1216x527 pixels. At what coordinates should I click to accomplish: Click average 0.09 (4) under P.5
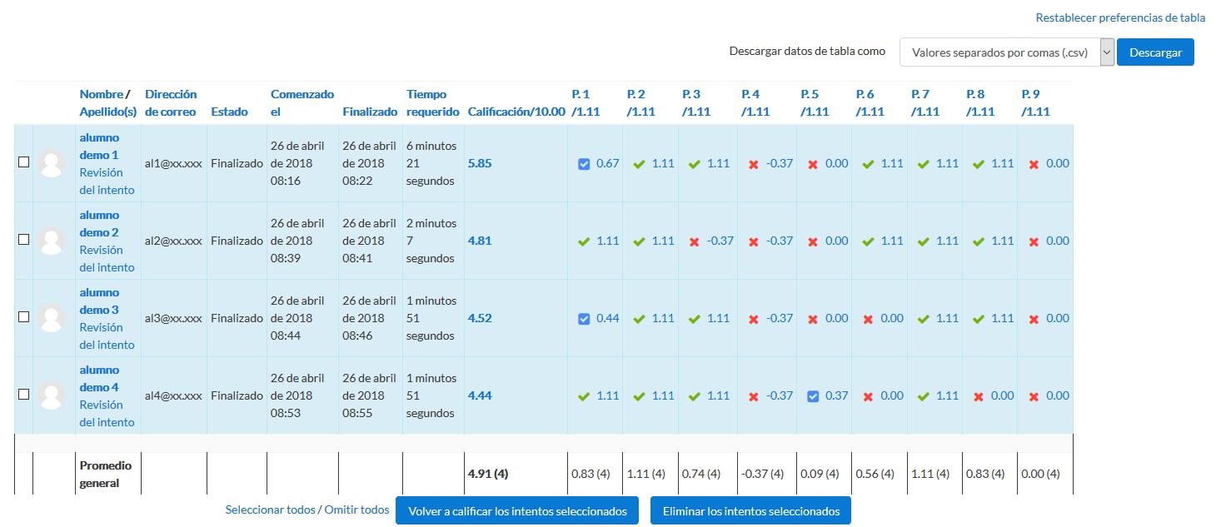pyautogui.click(x=820, y=474)
